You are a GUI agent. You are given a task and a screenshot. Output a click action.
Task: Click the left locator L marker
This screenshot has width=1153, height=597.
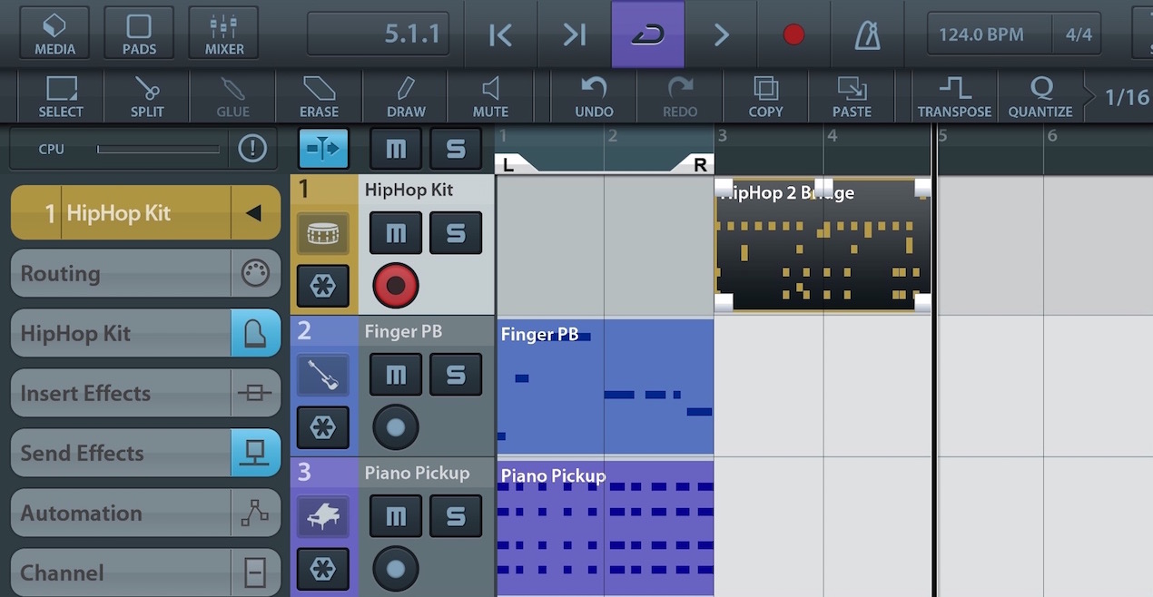pyautogui.click(x=509, y=164)
